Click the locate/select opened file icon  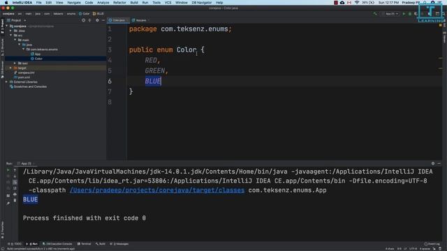tap(84, 20)
